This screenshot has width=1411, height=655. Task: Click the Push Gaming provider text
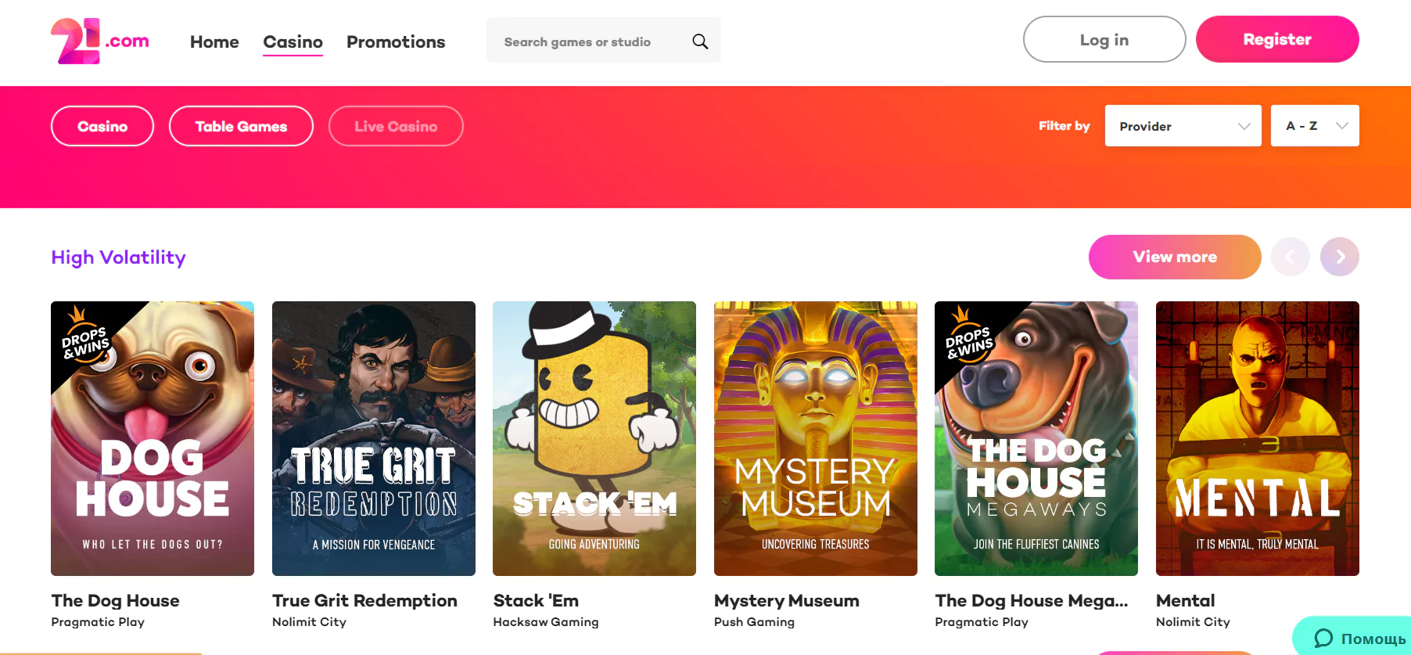pyautogui.click(x=754, y=622)
